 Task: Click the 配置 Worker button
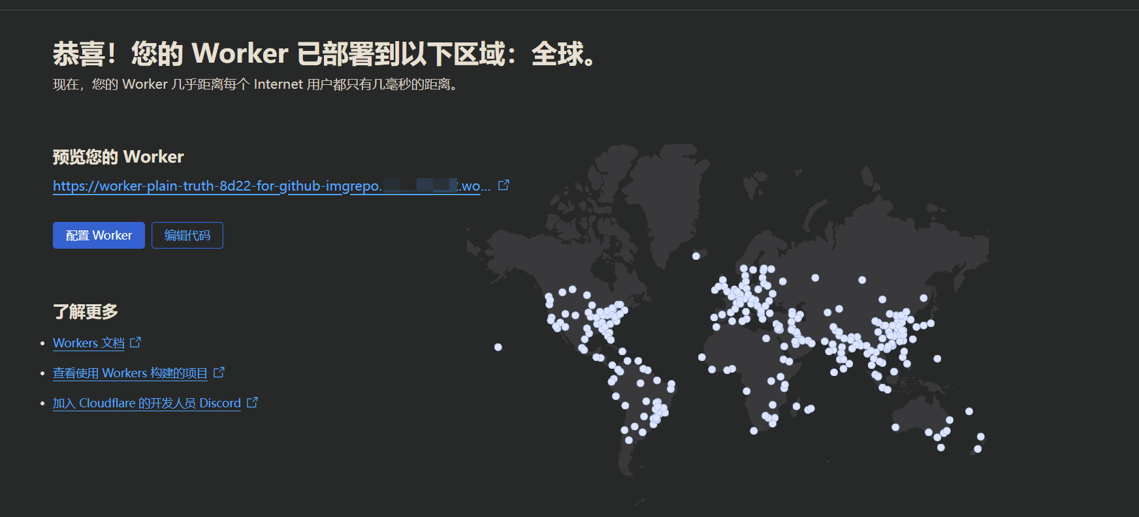tap(99, 235)
